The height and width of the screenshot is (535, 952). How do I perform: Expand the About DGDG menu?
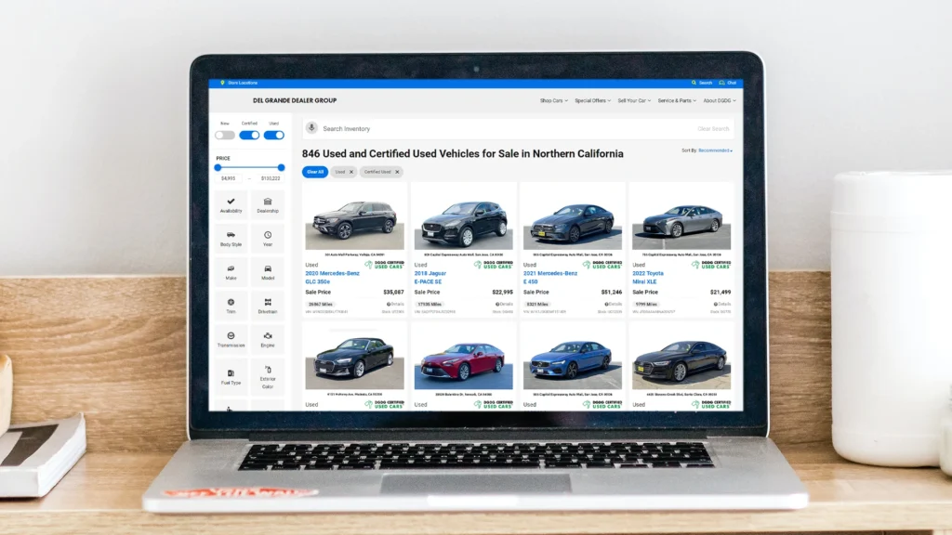point(720,100)
